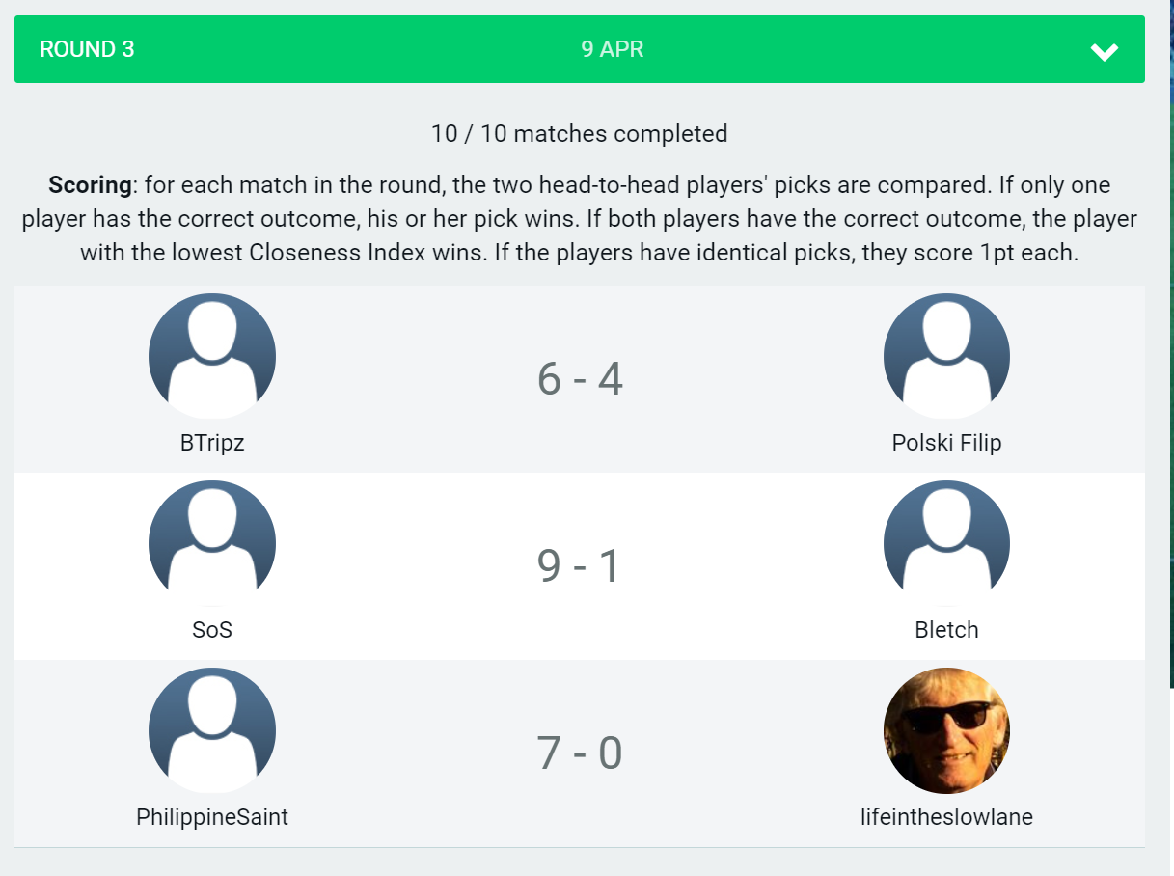Screen dimensions: 1174x876
Task: View the 9 - 1 head-to-head score
Action: coord(580,566)
